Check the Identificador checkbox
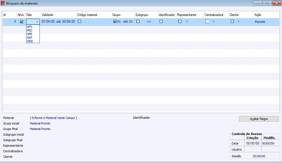Image resolution: width=282 pixels, height=163 pixels. (x=161, y=21)
